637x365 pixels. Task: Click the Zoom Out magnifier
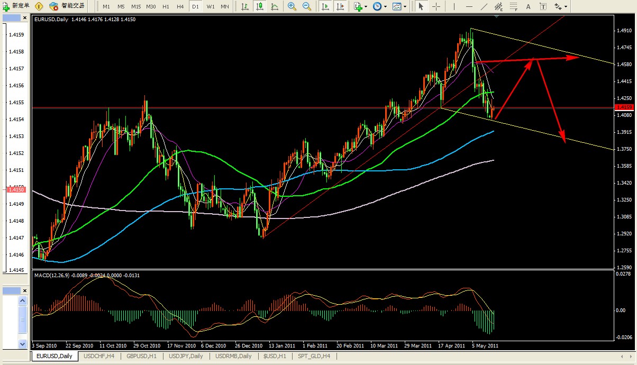pyautogui.click(x=307, y=6)
